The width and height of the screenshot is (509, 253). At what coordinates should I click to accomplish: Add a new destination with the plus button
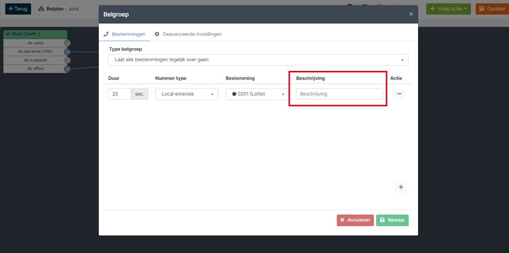point(401,187)
